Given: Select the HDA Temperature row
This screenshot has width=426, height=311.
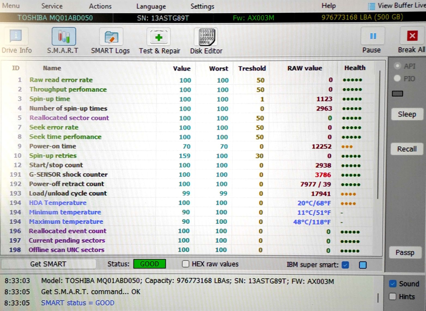Looking at the screenshot, I should (188, 203).
